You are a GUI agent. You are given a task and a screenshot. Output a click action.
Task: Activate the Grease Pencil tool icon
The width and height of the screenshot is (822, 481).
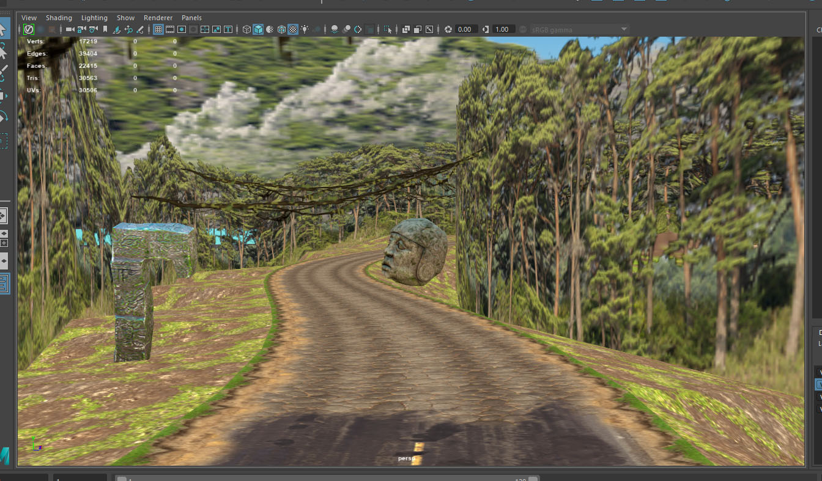coord(140,29)
